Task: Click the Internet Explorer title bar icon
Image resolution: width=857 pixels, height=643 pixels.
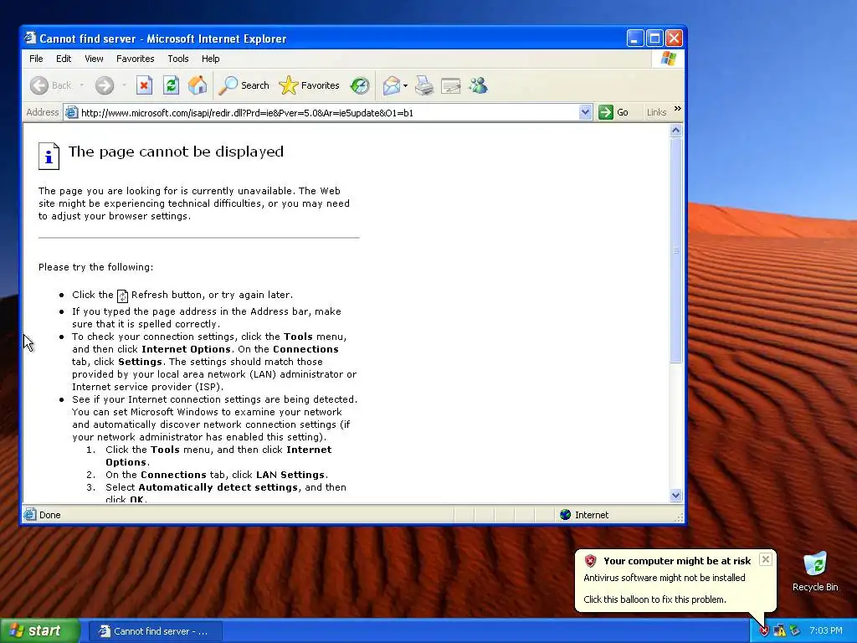Action: (30, 39)
